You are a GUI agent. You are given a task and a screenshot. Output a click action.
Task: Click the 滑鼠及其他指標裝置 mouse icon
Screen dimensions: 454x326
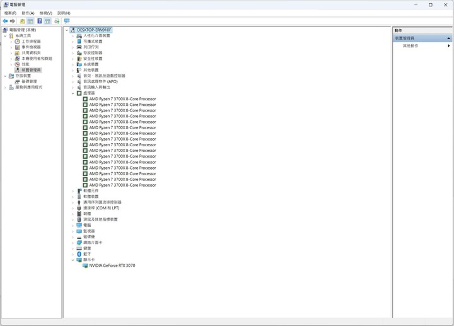tap(79, 219)
